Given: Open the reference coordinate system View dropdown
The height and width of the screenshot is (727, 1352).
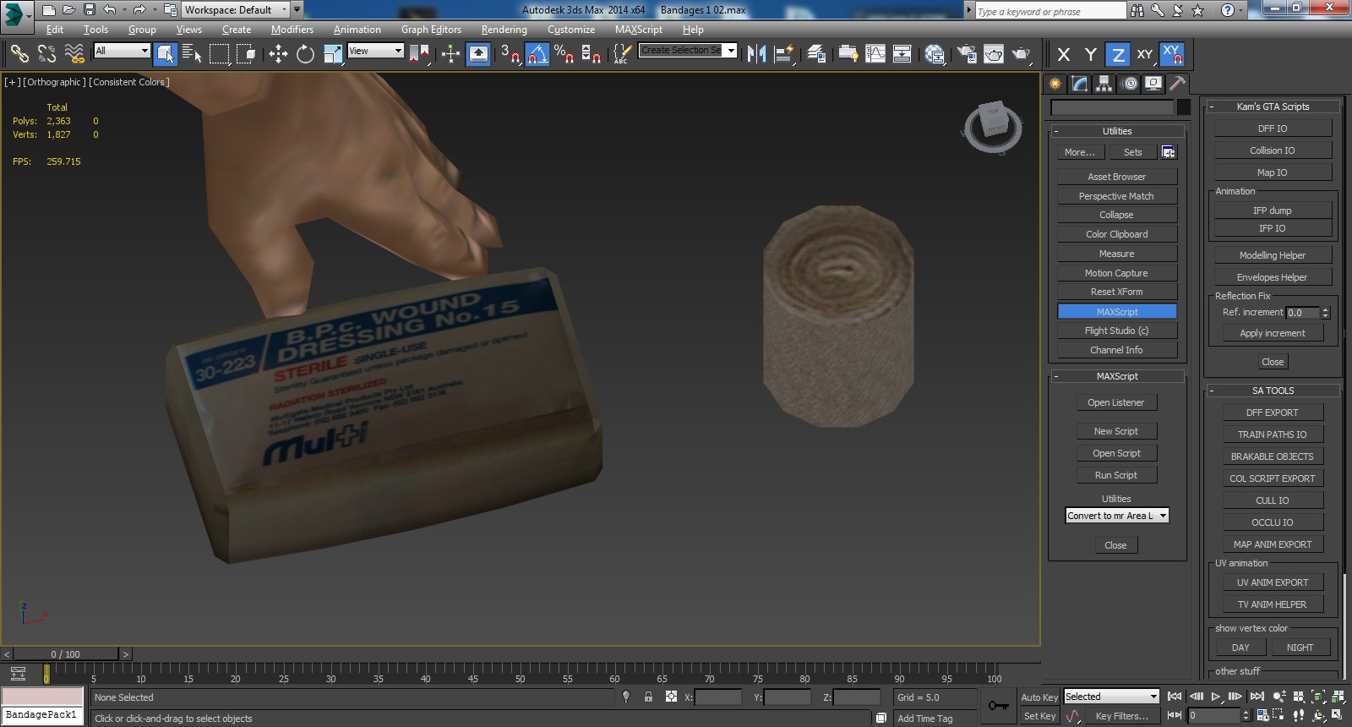Looking at the screenshot, I should tap(375, 51).
